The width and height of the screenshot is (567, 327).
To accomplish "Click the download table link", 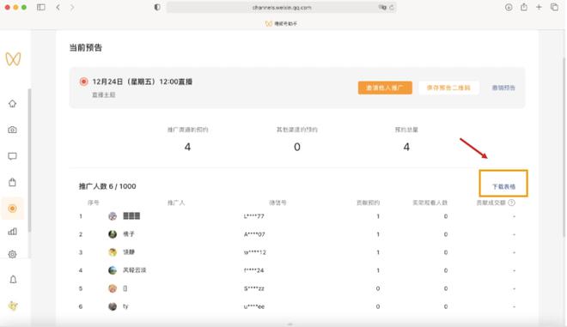I will coord(503,187).
